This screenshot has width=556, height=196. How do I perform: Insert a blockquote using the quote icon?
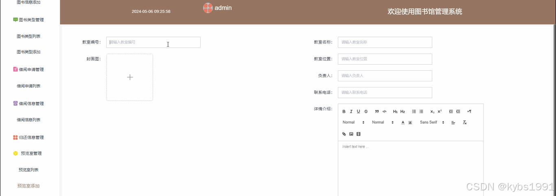coord(377,111)
